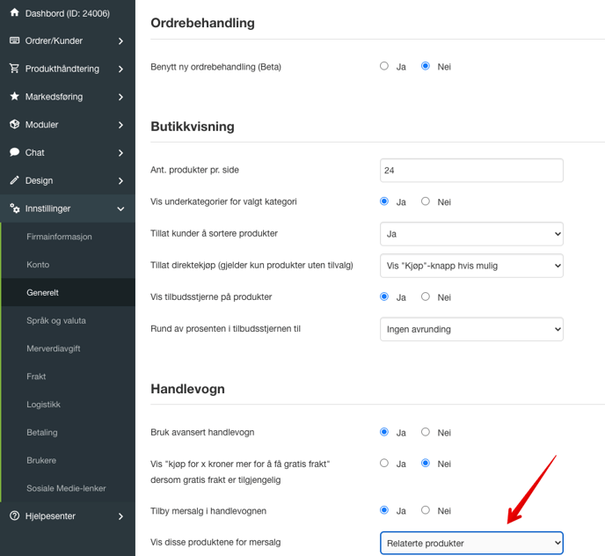Select Ja for ny ordrebehandling (Beta)
This screenshot has width=605, height=556.
[x=384, y=66]
